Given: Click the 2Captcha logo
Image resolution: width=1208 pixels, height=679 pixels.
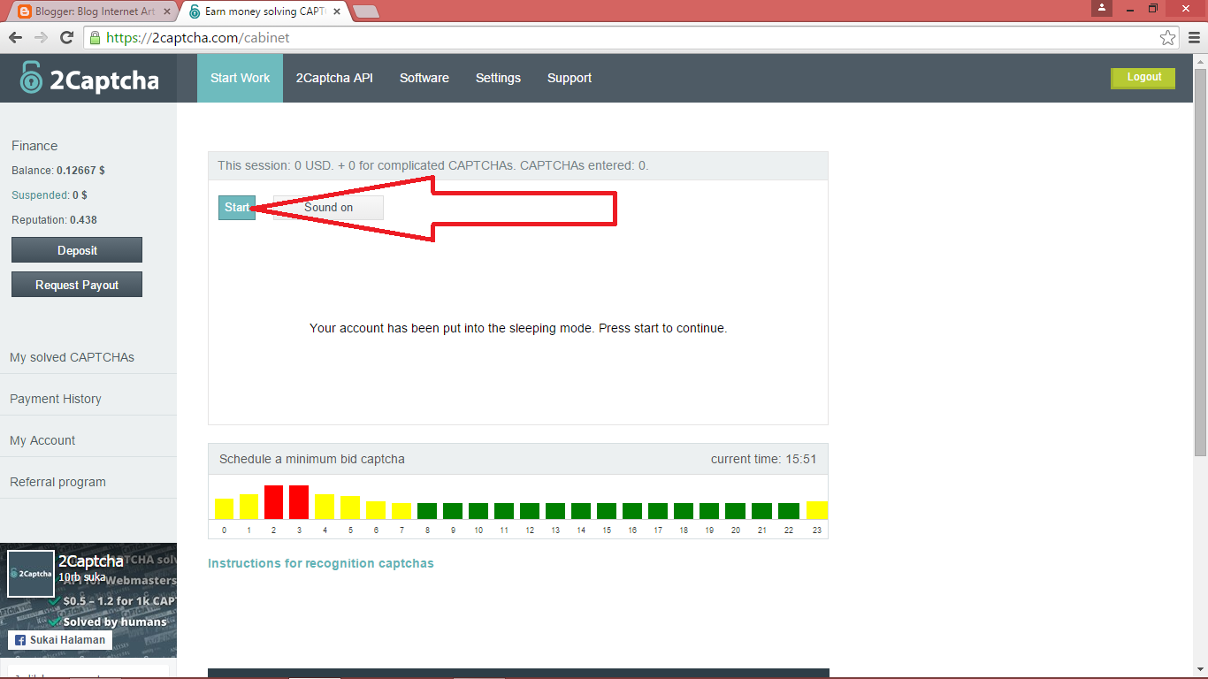Looking at the screenshot, I should click(89, 78).
